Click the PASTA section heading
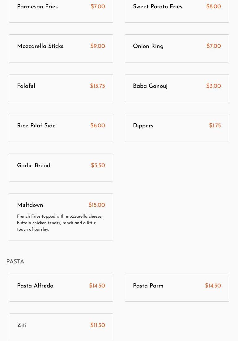Image resolution: width=238 pixels, height=341 pixels. pyautogui.click(x=15, y=262)
